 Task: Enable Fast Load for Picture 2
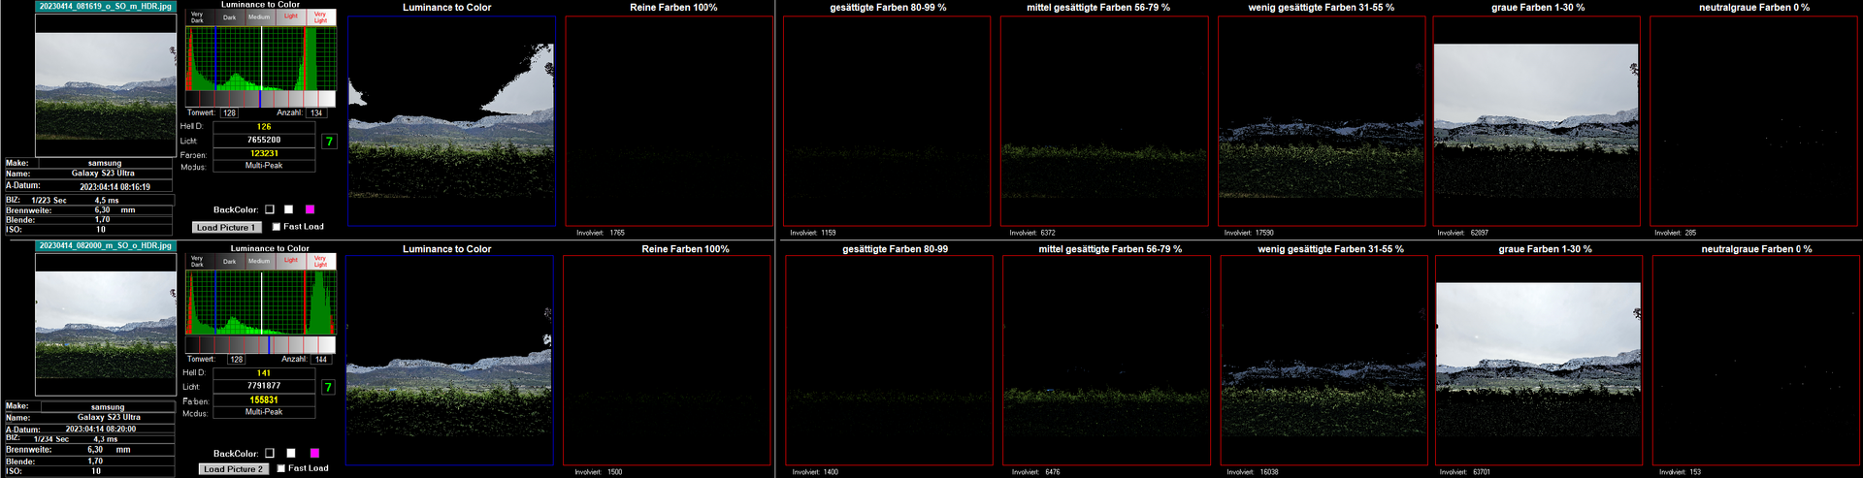click(281, 468)
